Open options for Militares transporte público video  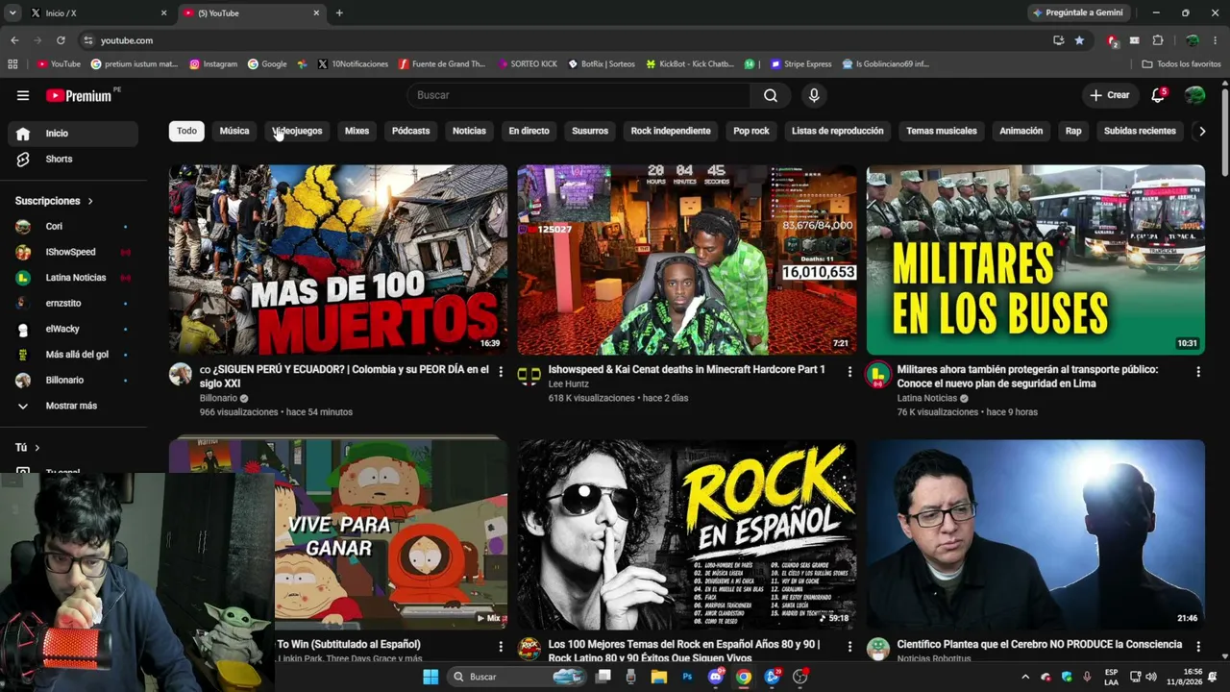(x=1198, y=371)
